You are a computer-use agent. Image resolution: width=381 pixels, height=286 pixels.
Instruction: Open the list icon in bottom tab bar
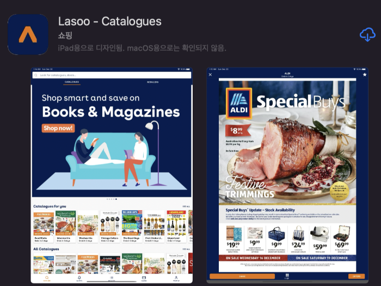click(x=112, y=278)
